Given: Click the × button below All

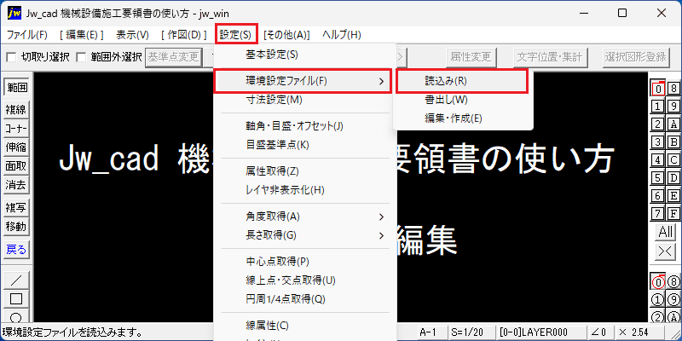Looking at the screenshot, I should pos(666,250).
